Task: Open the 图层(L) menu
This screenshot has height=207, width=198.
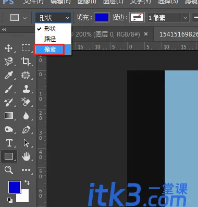Action: [113, 2]
